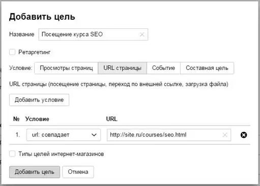Click the Название field label
Screen dimensions: 260x186
point(22,34)
